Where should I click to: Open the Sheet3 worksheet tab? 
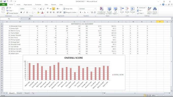(27, 93)
